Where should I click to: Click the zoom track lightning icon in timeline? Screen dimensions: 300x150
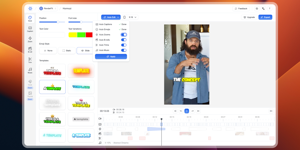click(x=100, y=129)
